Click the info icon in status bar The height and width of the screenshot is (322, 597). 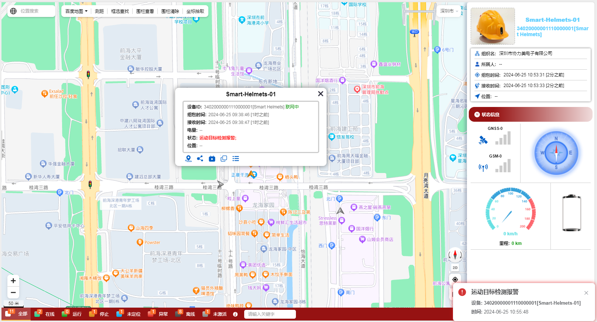click(x=235, y=314)
